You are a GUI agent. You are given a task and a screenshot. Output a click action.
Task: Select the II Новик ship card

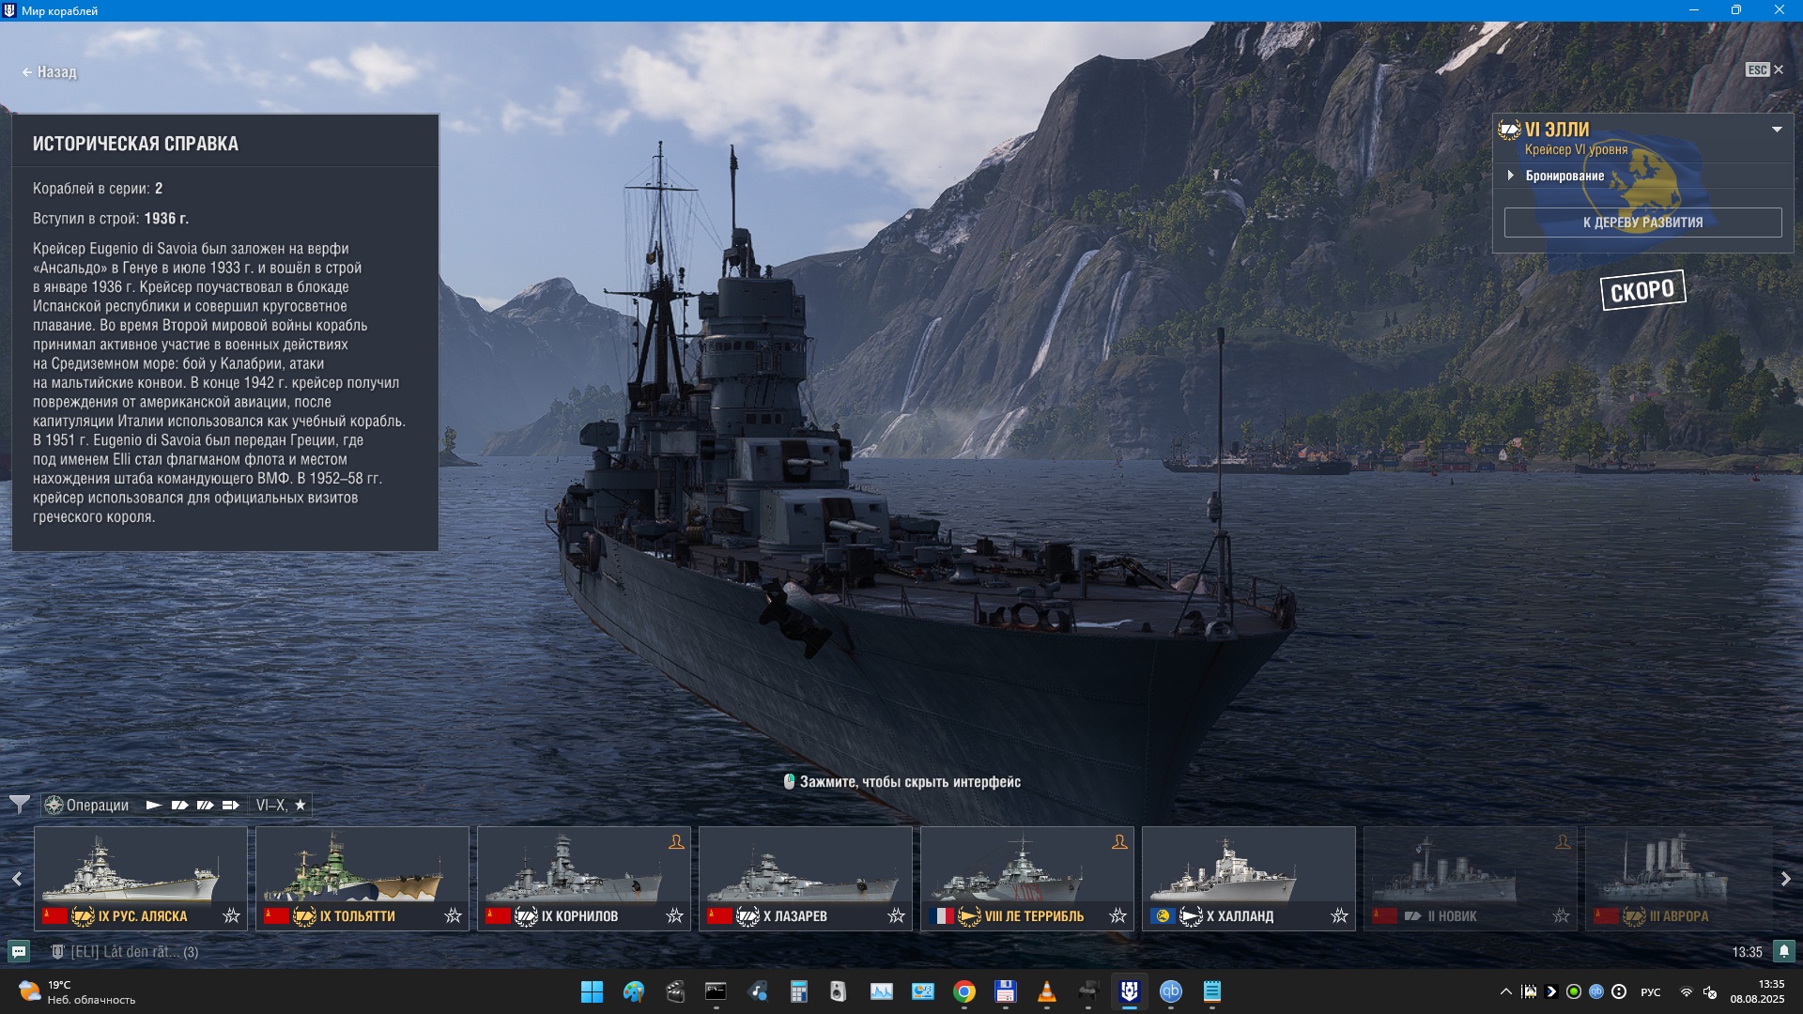pos(1471,879)
